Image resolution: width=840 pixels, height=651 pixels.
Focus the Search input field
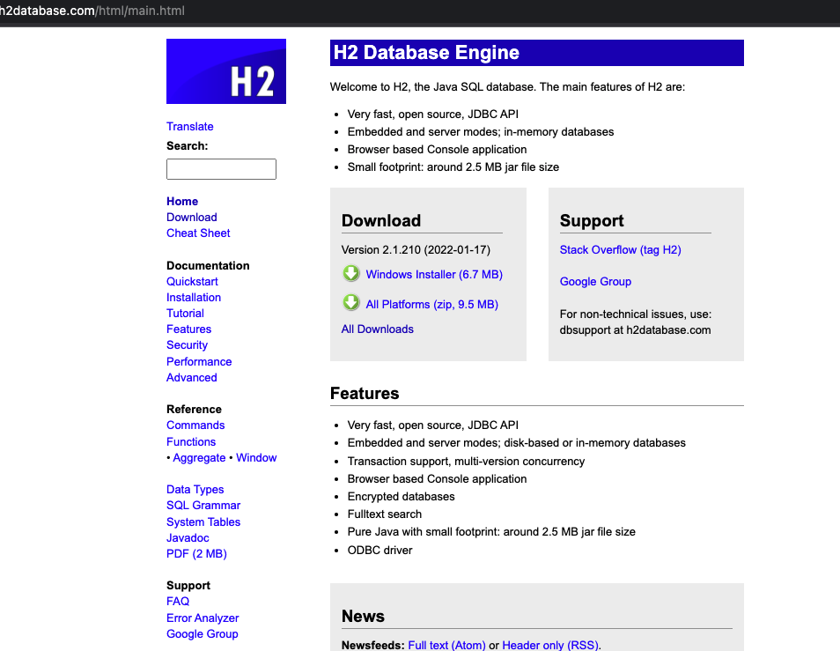(221, 169)
